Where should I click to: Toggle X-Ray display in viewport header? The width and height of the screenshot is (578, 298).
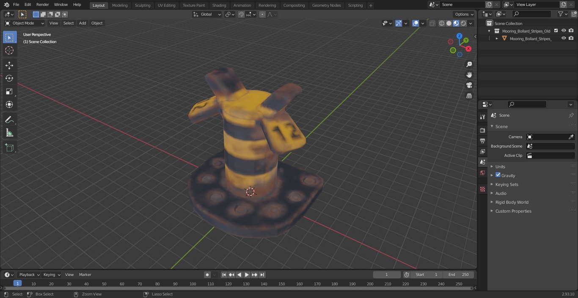click(x=432, y=23)
